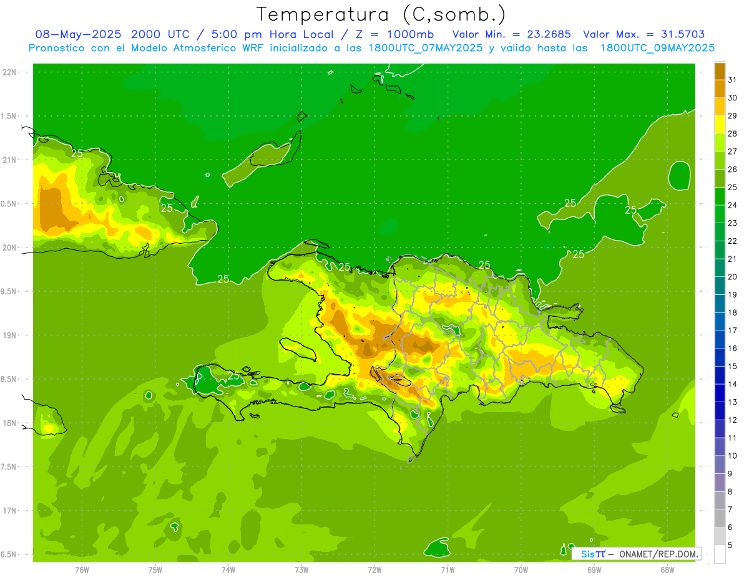Click the legend value label '10'
Screen dimensions: 749x578
coord(733,456)
